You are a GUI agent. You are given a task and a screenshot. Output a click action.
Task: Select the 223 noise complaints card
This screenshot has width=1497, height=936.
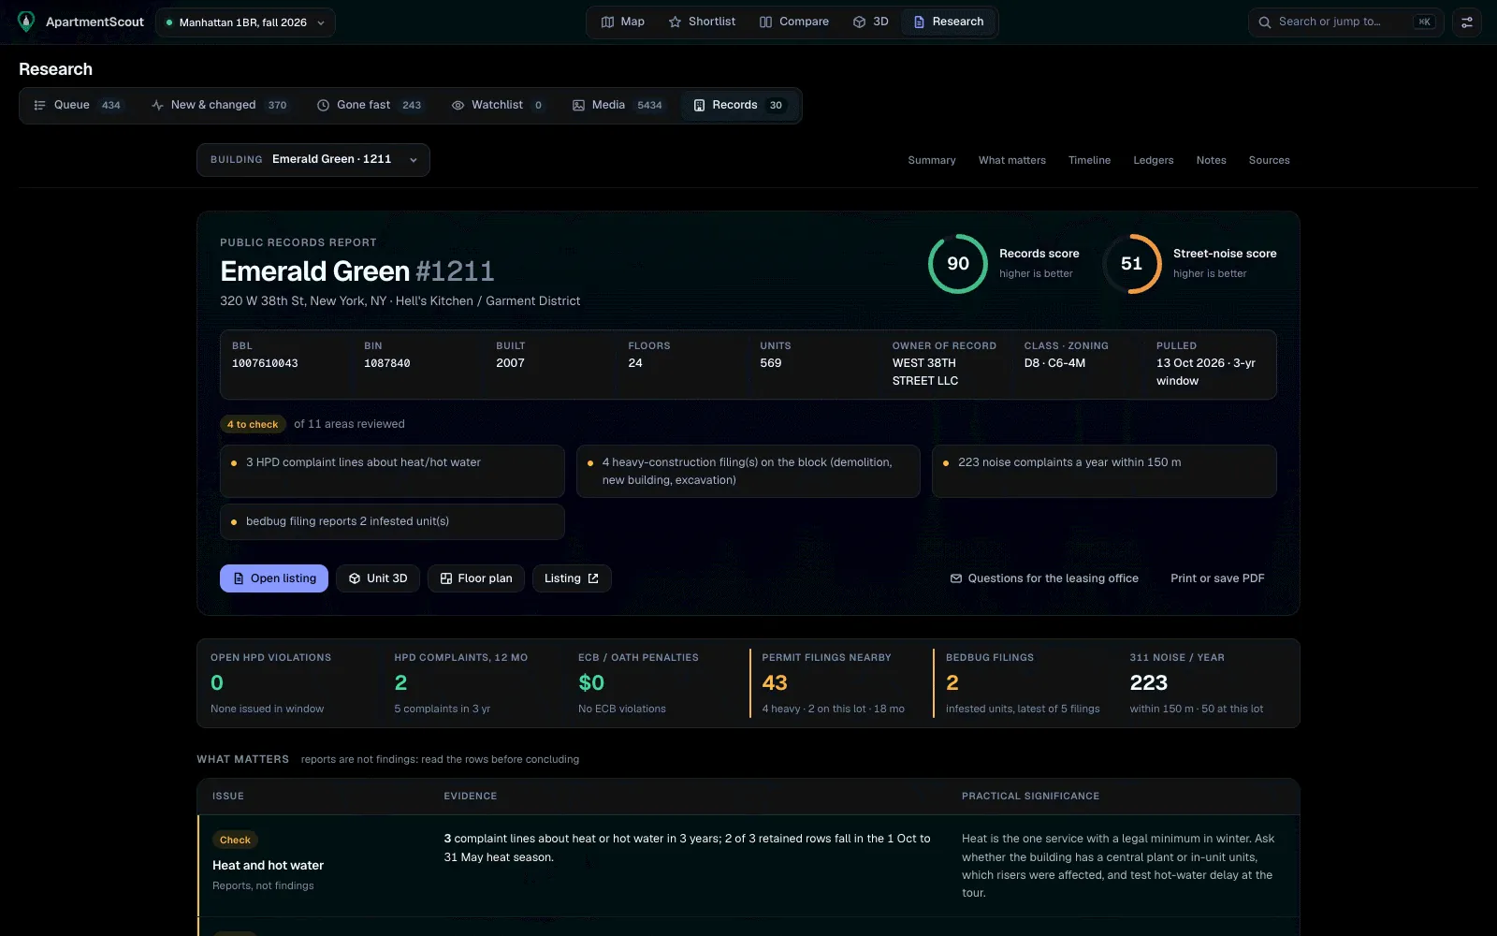coord(1104,471)
